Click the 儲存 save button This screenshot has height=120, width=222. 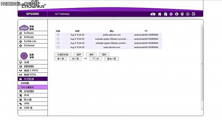[79, 55]
